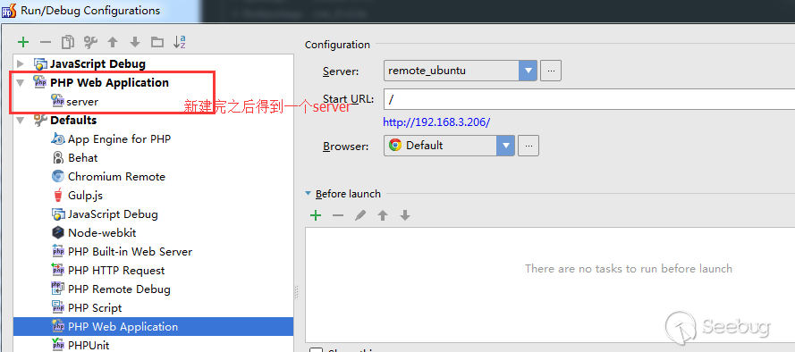Select PHP Remote Debug default
The image size is (795, 352).
[111, 289]
